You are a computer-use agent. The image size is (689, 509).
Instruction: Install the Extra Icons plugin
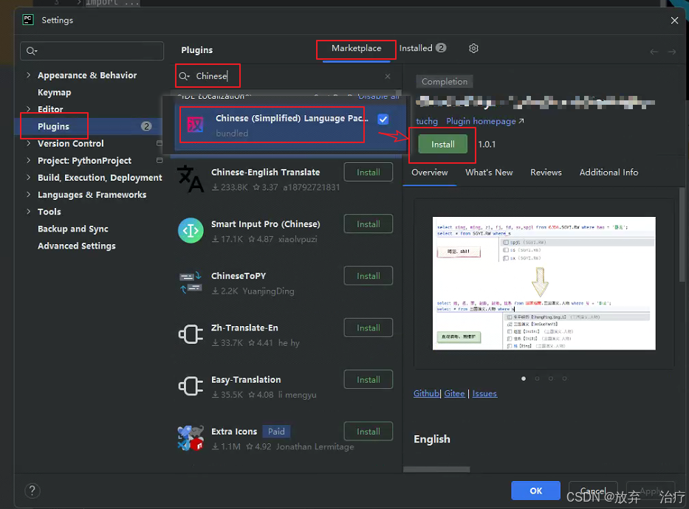coord(369,431)
